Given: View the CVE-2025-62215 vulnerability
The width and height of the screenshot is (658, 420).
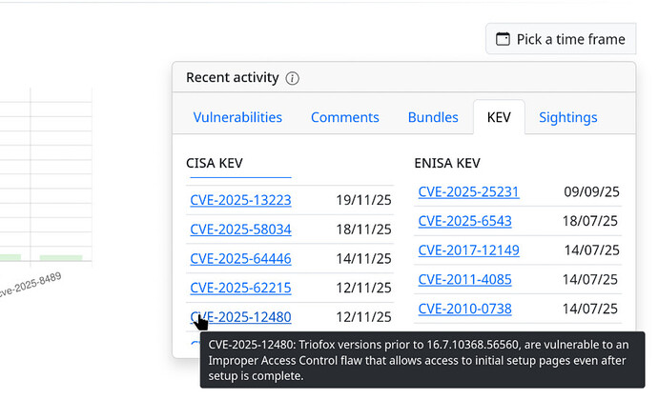Looking at the screenshot, I should (x=240, y=288).
